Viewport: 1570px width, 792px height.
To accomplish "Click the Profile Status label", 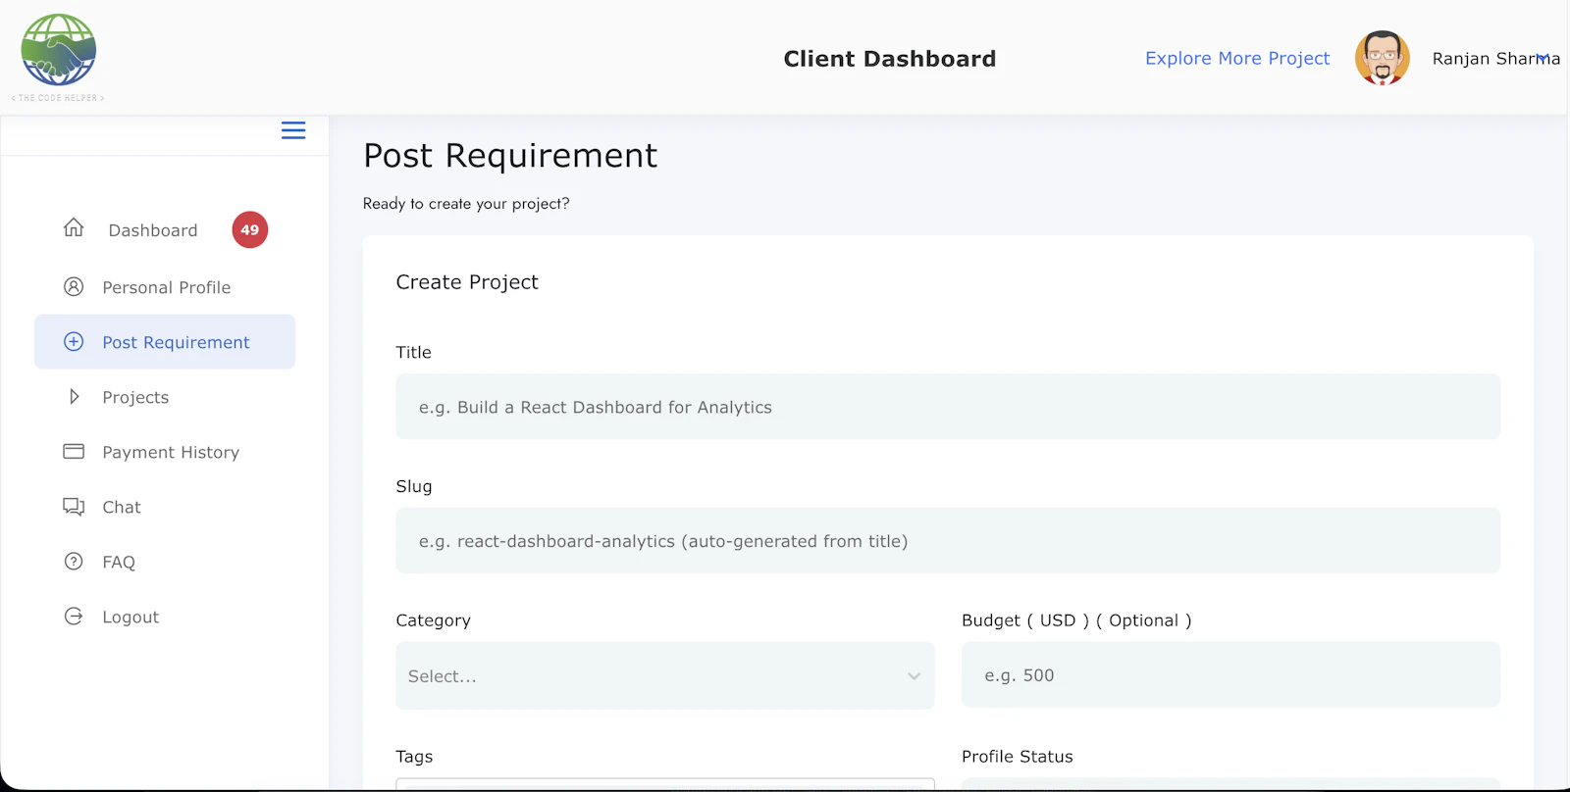I will tap(1018, 757).
